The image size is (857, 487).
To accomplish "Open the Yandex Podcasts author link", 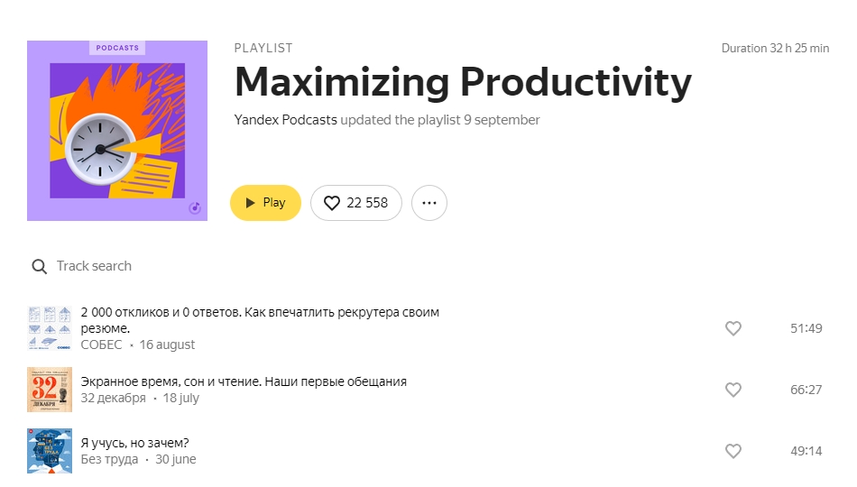I will pyautogui.click(x=285, y=120).
